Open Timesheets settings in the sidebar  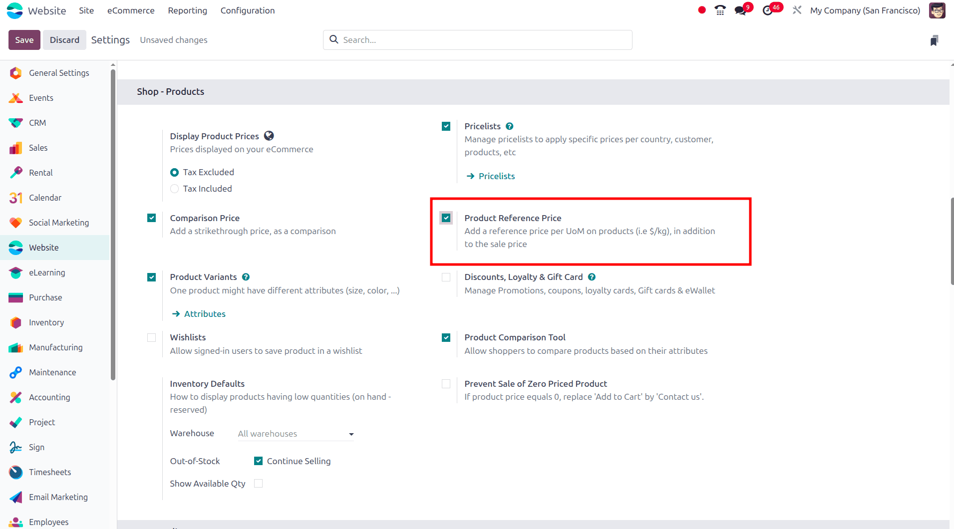point(54,472)
